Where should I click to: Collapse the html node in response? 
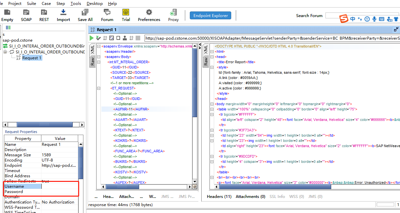tap(212, 51)
